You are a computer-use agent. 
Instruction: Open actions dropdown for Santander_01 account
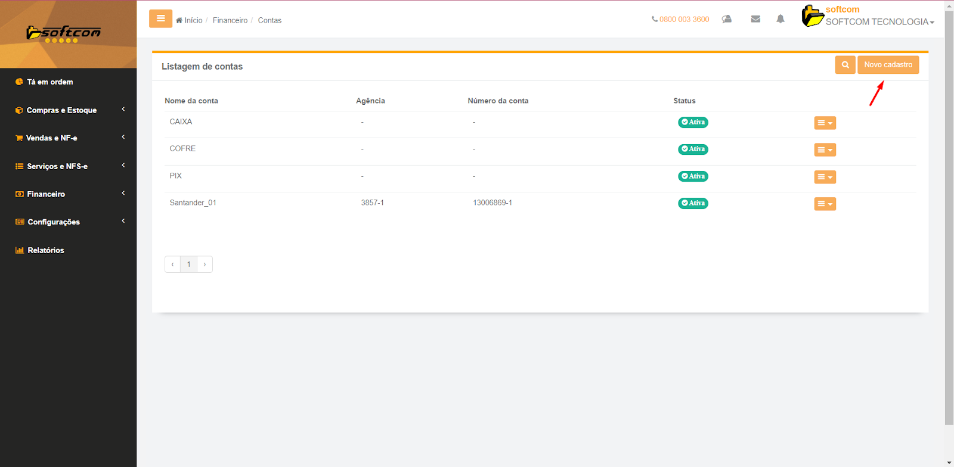tap(825, 204)
